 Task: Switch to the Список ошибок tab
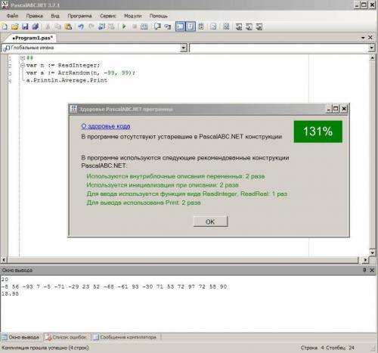point(67,337)
